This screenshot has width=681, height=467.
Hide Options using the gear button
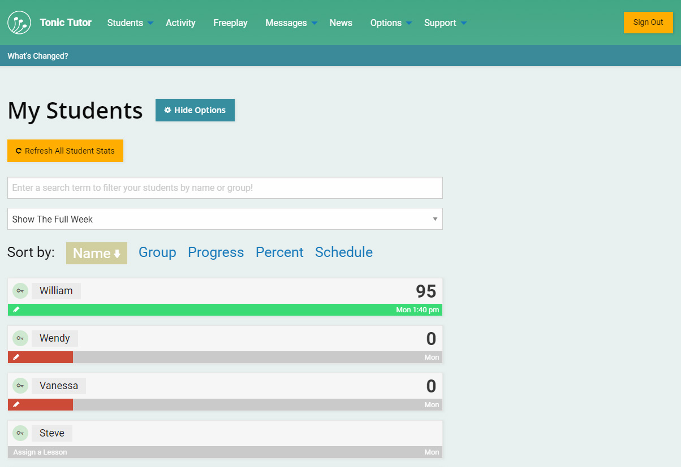195,110
